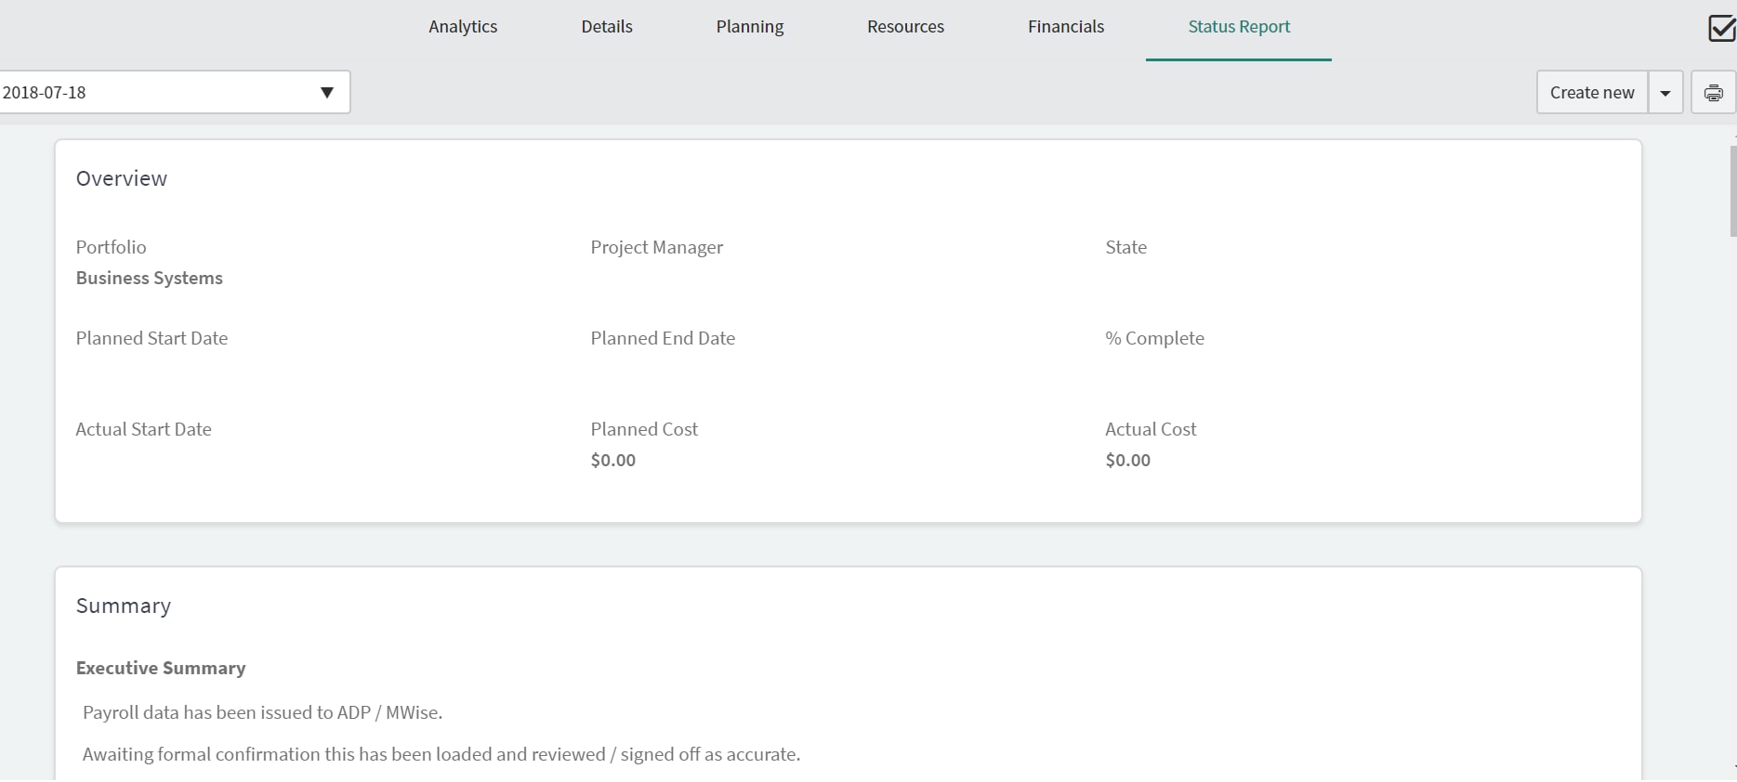
Task: Click the Actual Start Date label
Action: point(144,429)
